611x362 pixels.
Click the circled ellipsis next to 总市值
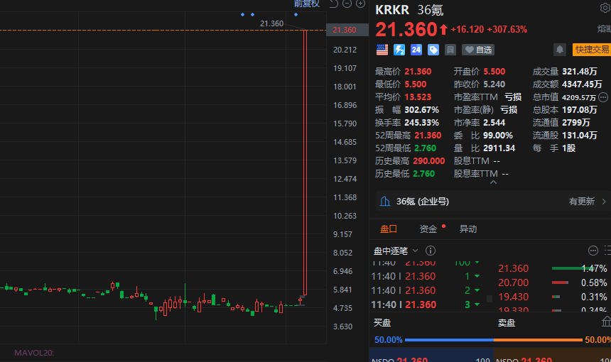(602, 97)
